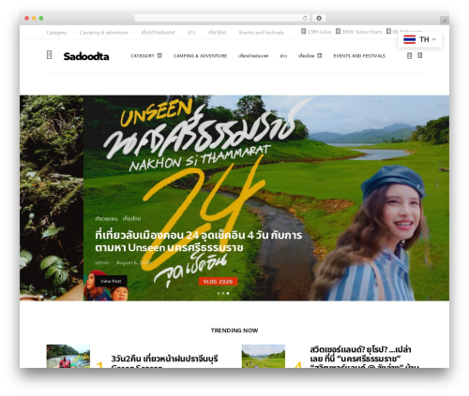Image resolution: width=469 pixels, height=396 pixels.
Task: Click the TRENDING NOW heading
Action: click(234, 330)
